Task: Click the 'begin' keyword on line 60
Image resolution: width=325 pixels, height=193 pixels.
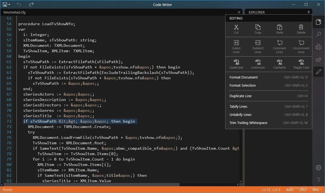Action: (24, 56)
